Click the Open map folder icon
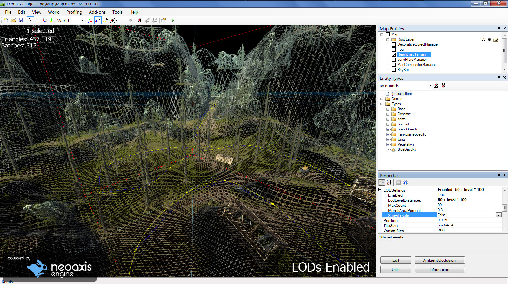 tap(14, 21)
